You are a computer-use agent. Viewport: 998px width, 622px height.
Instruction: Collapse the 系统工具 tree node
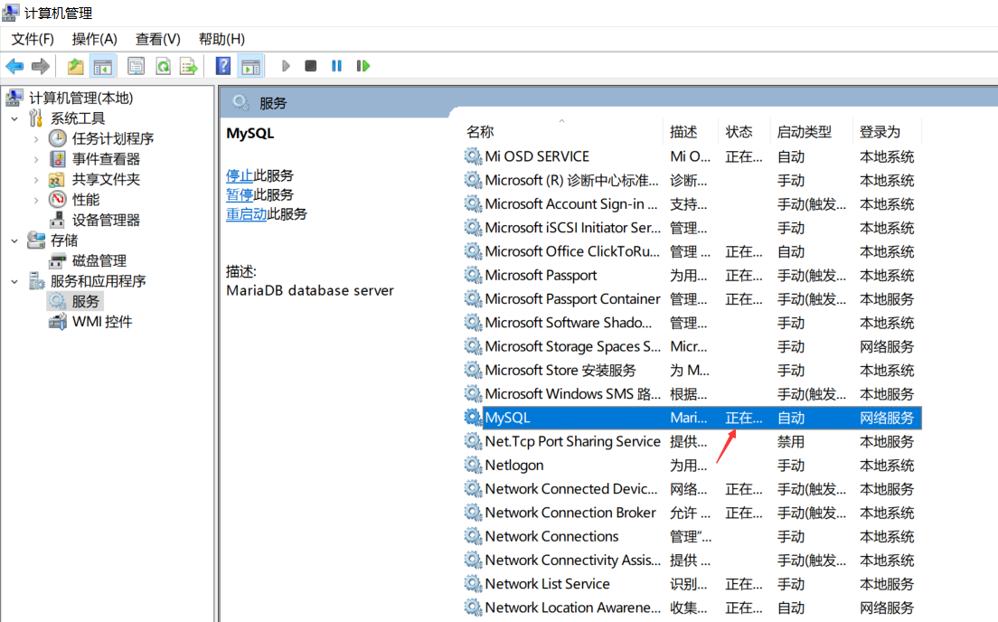(14, 118)
